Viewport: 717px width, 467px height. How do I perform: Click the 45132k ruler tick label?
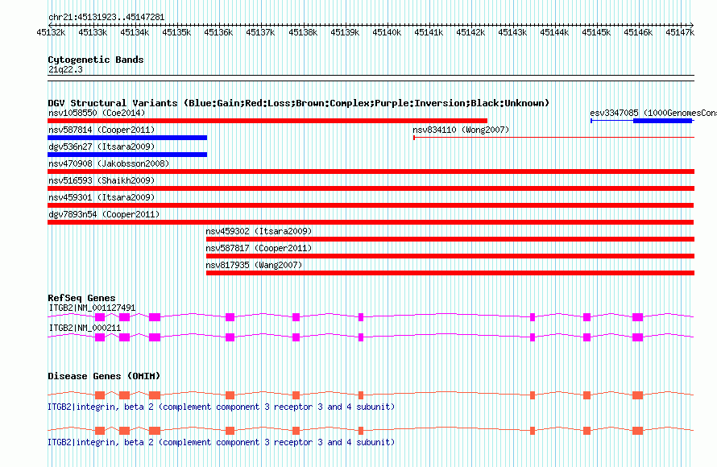tap(51, 32)
